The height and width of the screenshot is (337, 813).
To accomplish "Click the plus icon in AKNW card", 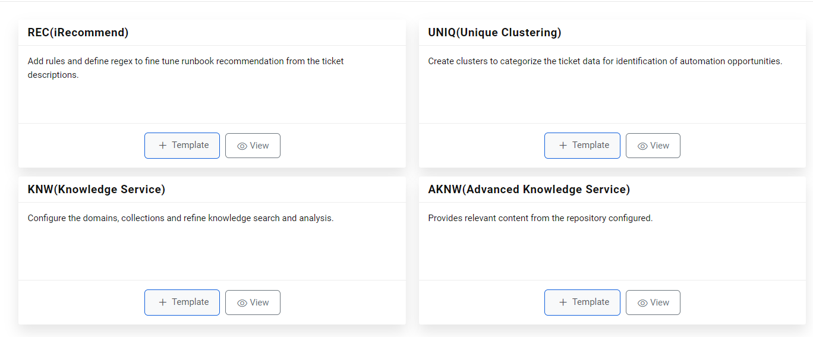I will [563, 303].
